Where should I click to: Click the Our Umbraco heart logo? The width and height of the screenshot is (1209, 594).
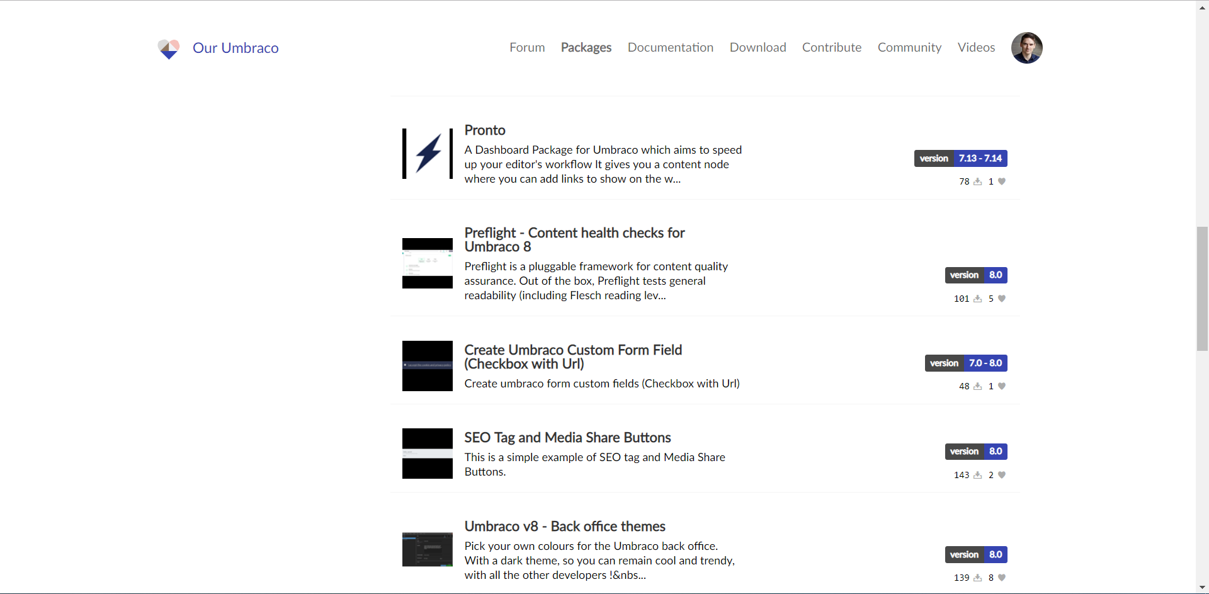(168, 48)
